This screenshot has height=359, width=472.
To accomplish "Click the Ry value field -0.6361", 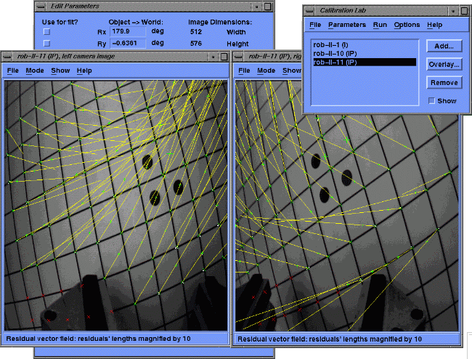I will click(x=128, y=43).
